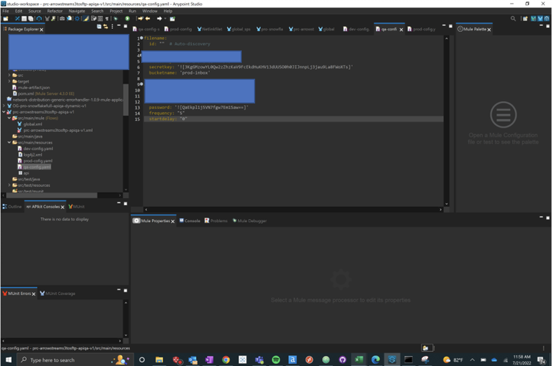Viewport: 552px width, 366px height.
Task: Open the Window menu
Action: pos(150,11)
